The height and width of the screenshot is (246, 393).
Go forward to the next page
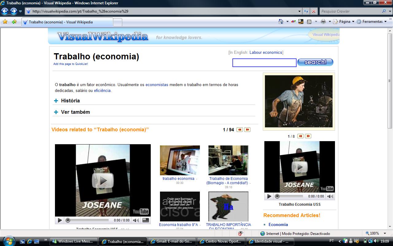click(14, 11)
